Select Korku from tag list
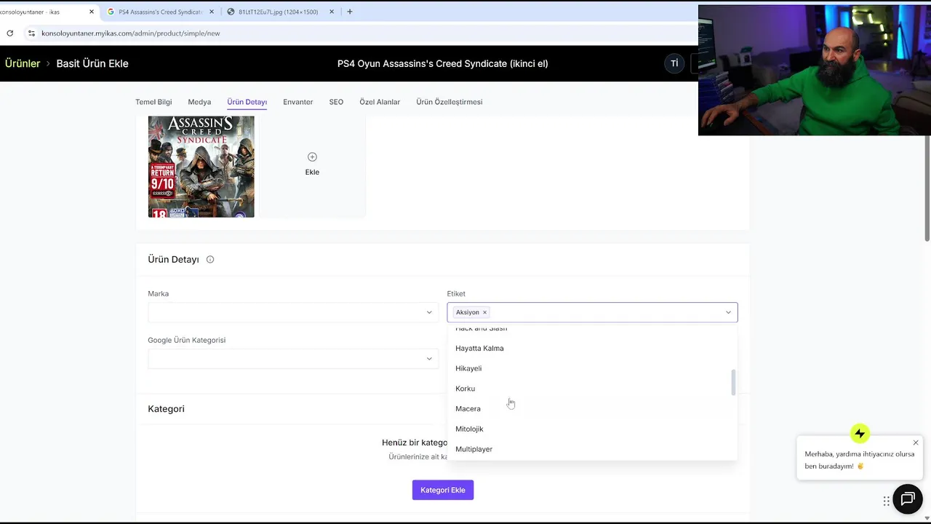Image resolution: width=931 pixels, height=524 pixels. (592, 389)
